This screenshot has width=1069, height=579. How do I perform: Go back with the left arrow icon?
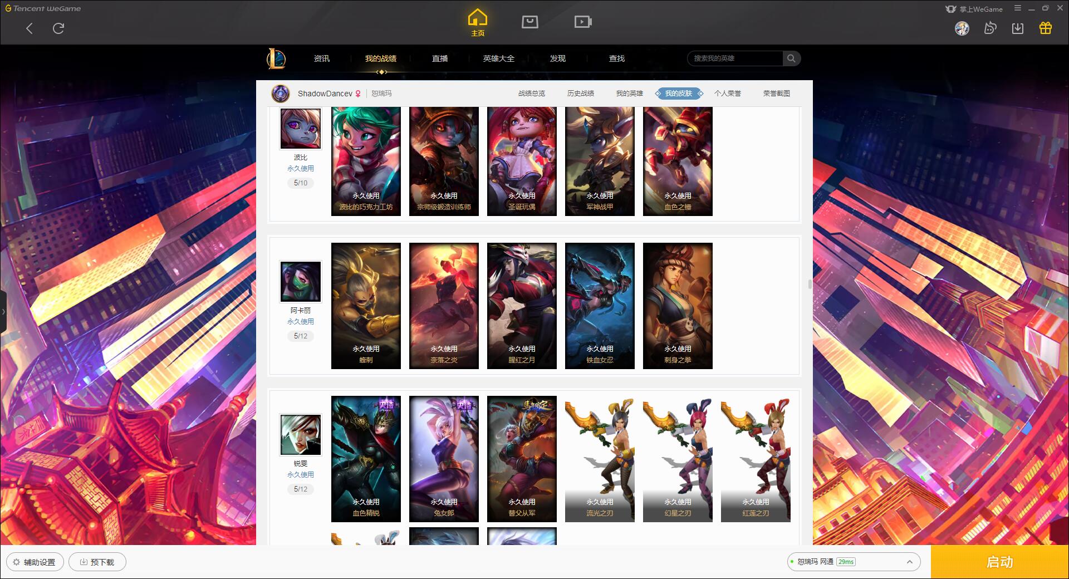coord(30,28)
